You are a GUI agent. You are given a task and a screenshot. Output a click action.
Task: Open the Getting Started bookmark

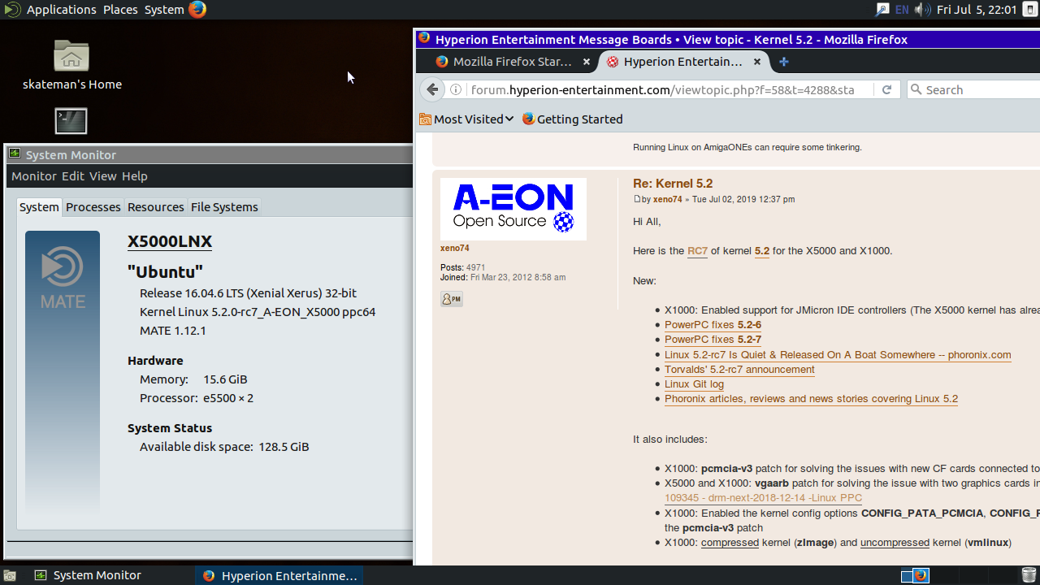point(572,119)
